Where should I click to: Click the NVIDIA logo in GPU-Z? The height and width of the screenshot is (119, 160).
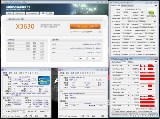click(x=151, y=14)
